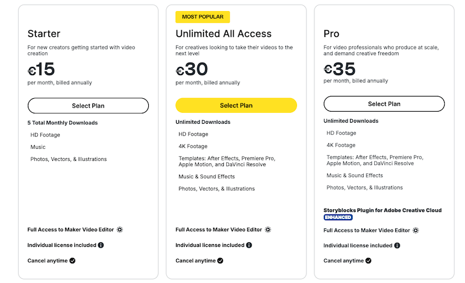The width and height of the screenshot is (465, 283).
Task: Click Maker Video Editor icon in Unlimited All Access
Action: pyautogui.click(x=268, y=230)
